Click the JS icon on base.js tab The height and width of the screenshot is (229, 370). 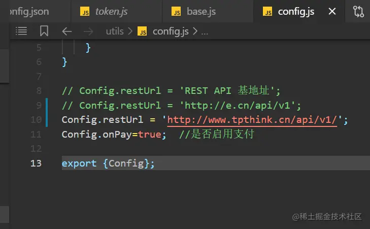tap(176, 12)
